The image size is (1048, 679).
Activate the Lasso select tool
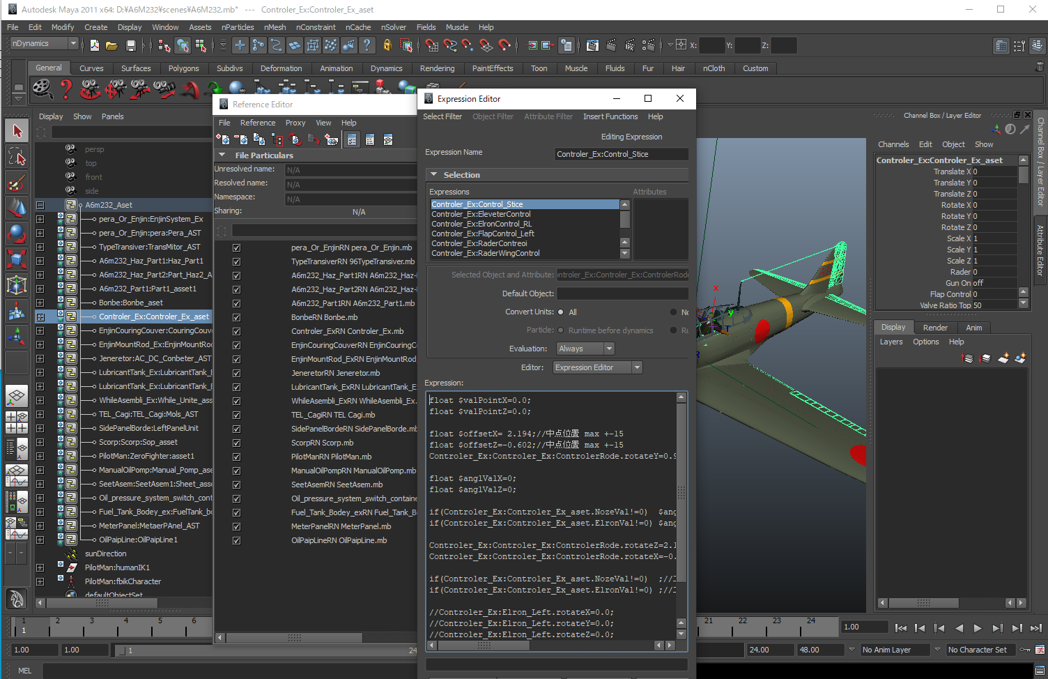(17, 157)
